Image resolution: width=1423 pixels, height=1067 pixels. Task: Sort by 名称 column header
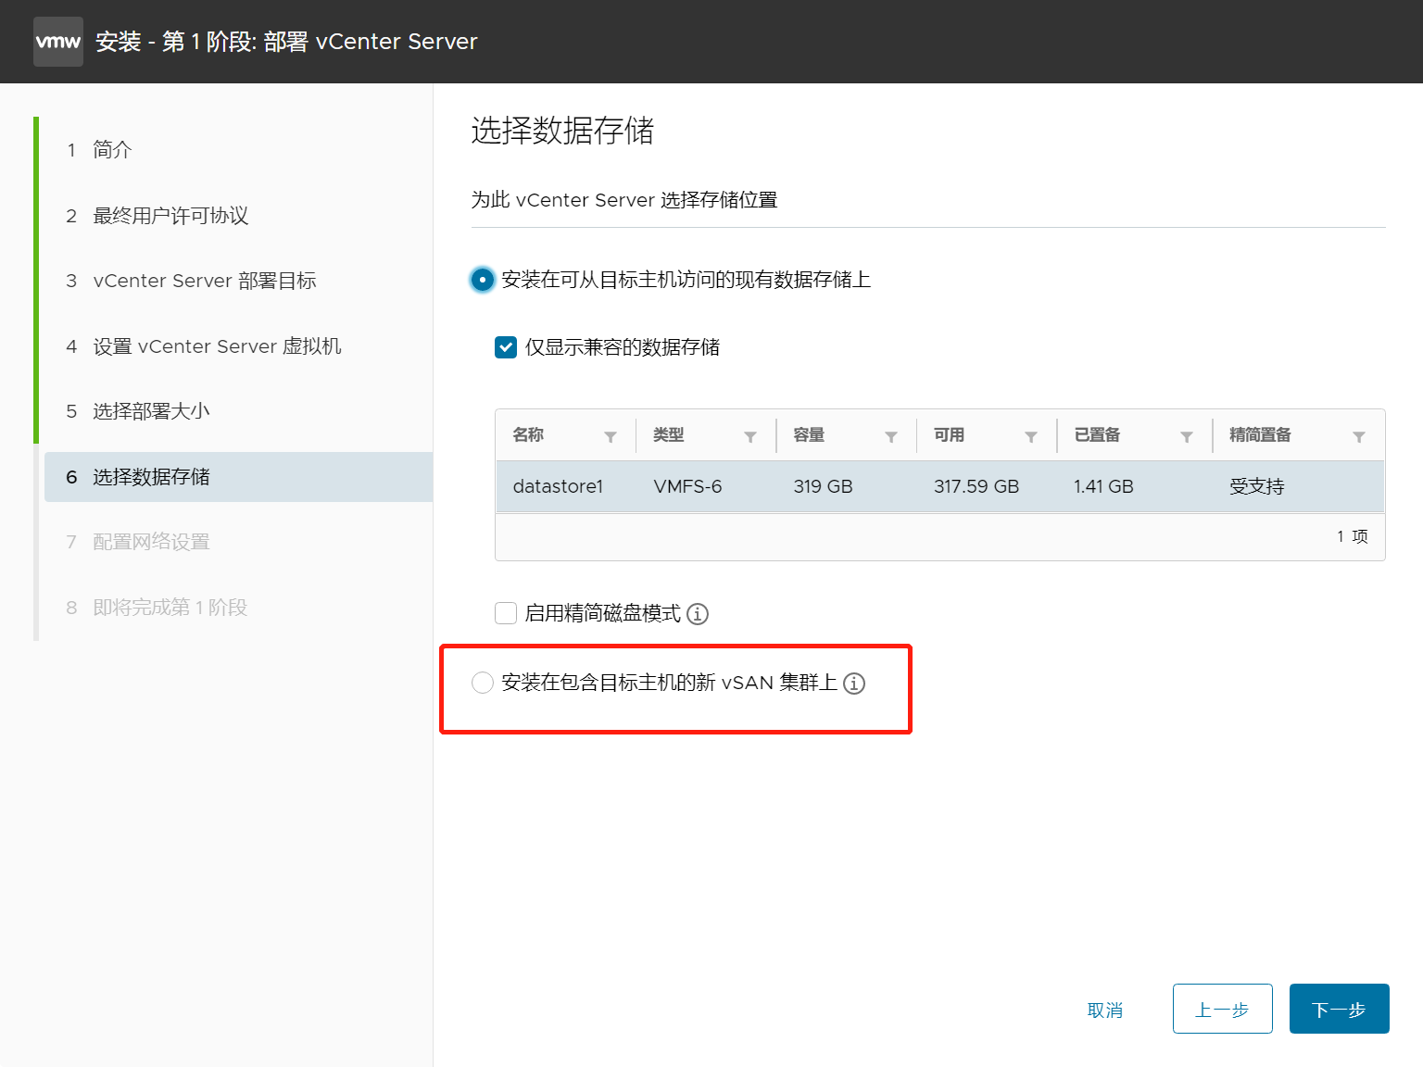[528, 435]
